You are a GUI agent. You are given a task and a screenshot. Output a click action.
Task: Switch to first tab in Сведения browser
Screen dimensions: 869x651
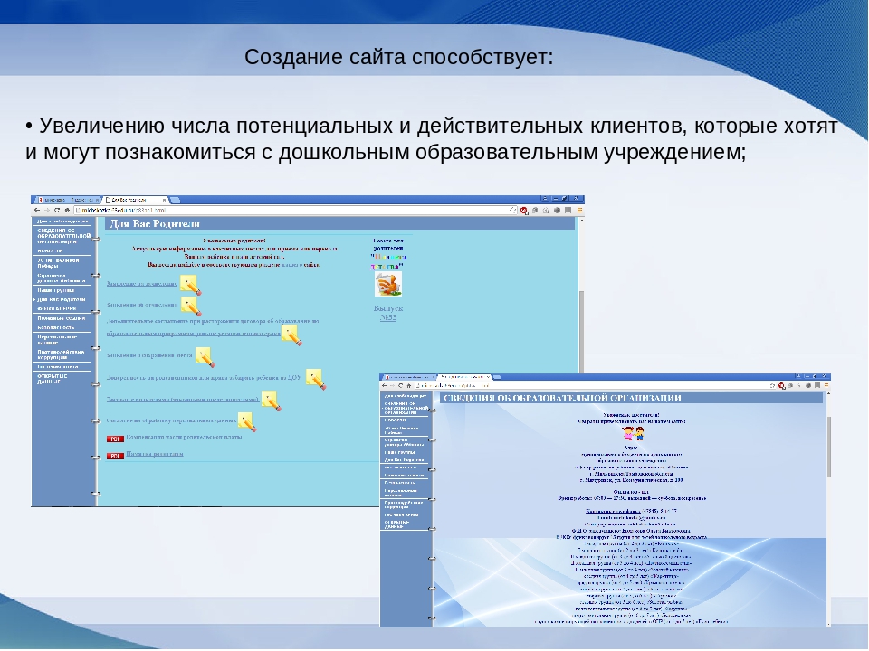[x=409, y=377]
